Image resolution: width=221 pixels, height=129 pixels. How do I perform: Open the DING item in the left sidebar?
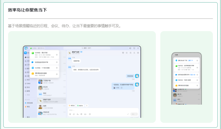point(27,84)
